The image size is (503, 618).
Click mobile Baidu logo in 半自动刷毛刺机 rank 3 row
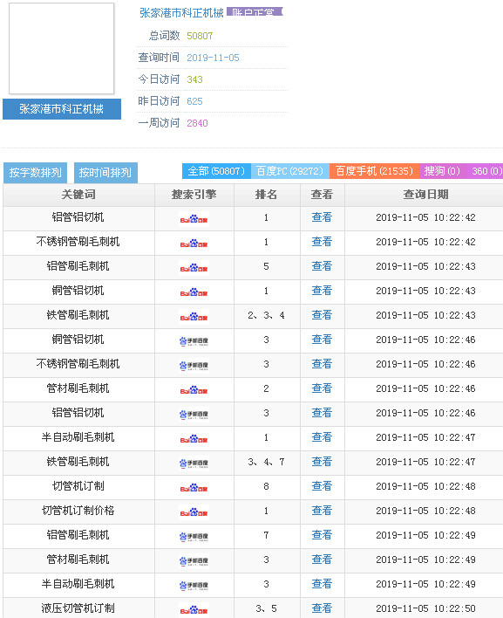pyautogui.click(x=194, y=586)
